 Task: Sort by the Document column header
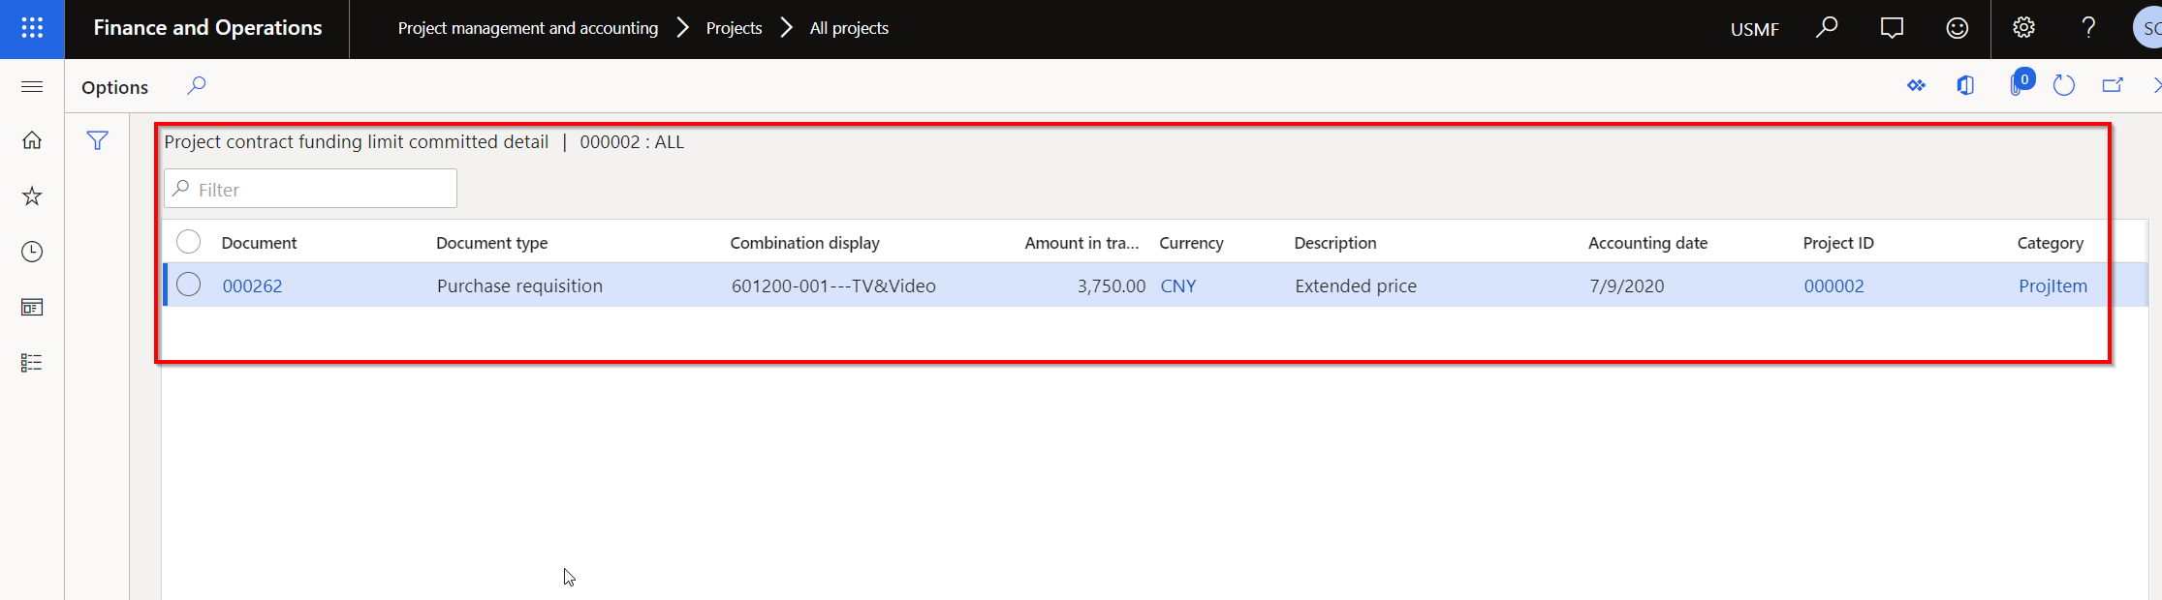click(x=259, y=243)
